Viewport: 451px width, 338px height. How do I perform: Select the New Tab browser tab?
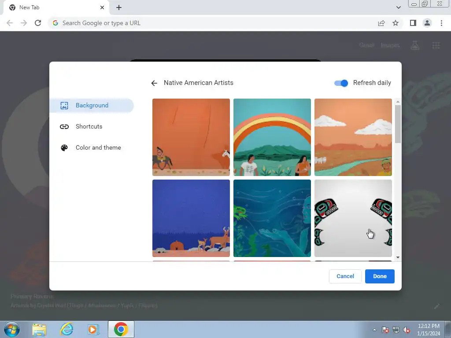click(x=56, y=7)
